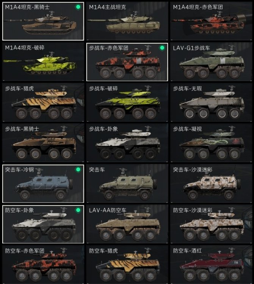Select the M1A4坦克-黑骑士 tank skin
Image resolution: width=254 pixels, height=284 pixels.
point(43,21)
